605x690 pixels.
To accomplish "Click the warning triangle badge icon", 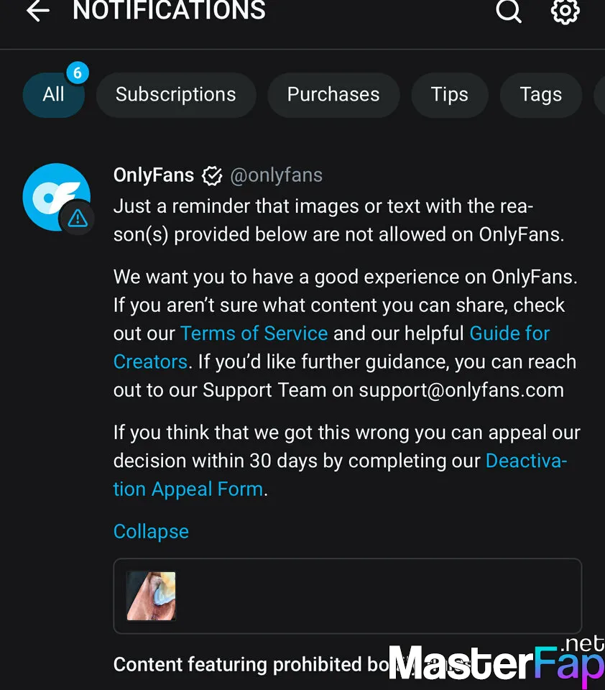I will (x=77, y=219).
